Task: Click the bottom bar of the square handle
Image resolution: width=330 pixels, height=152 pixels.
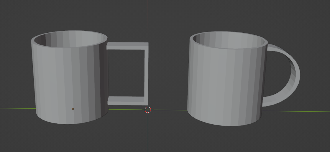Action: (127, 101)
